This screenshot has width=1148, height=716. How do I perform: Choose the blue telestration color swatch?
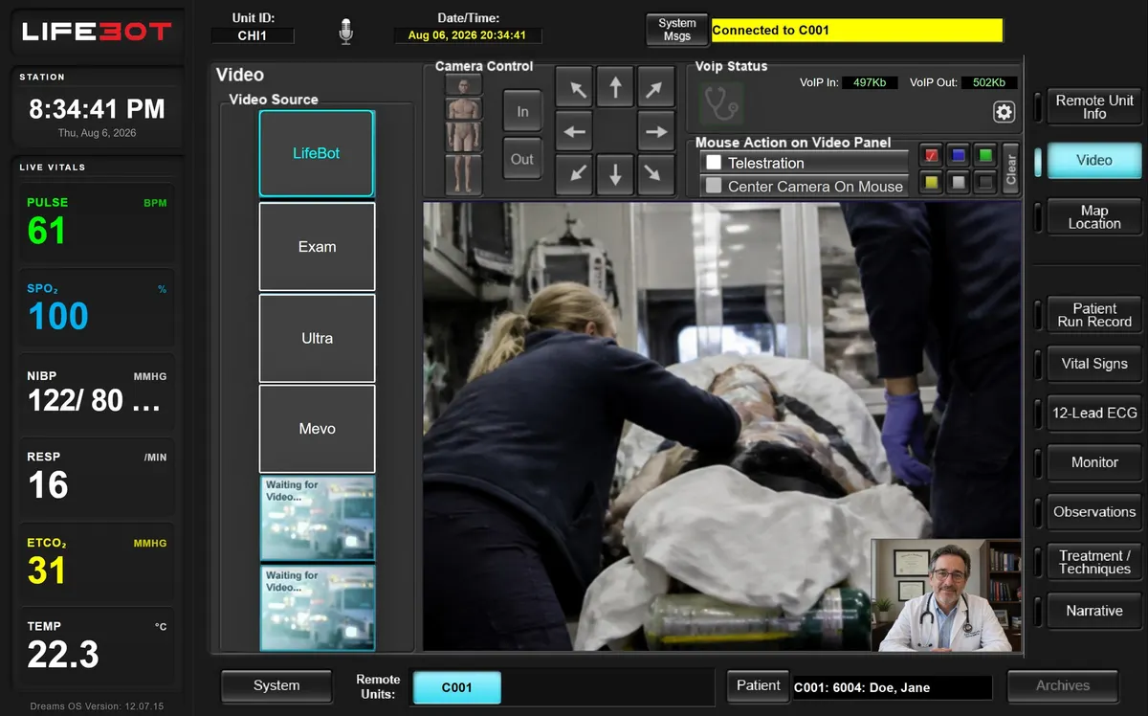(x=959, y=155)
